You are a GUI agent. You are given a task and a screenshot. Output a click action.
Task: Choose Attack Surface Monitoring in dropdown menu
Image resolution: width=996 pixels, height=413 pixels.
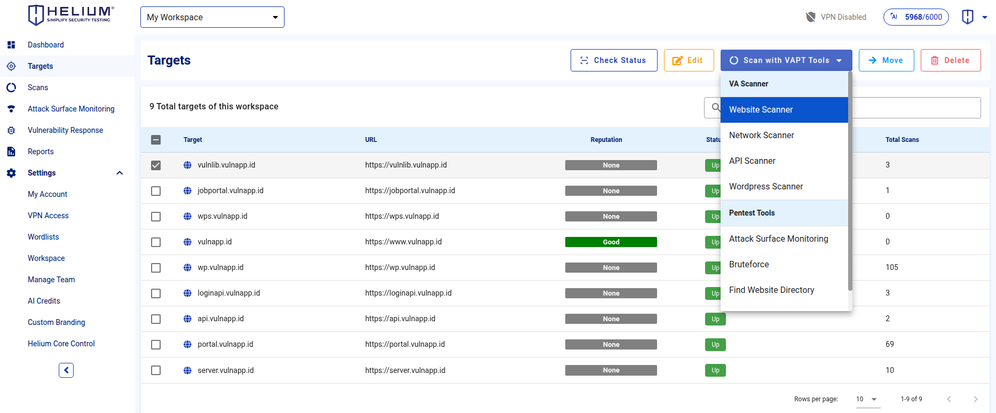[x=784, y=239]
